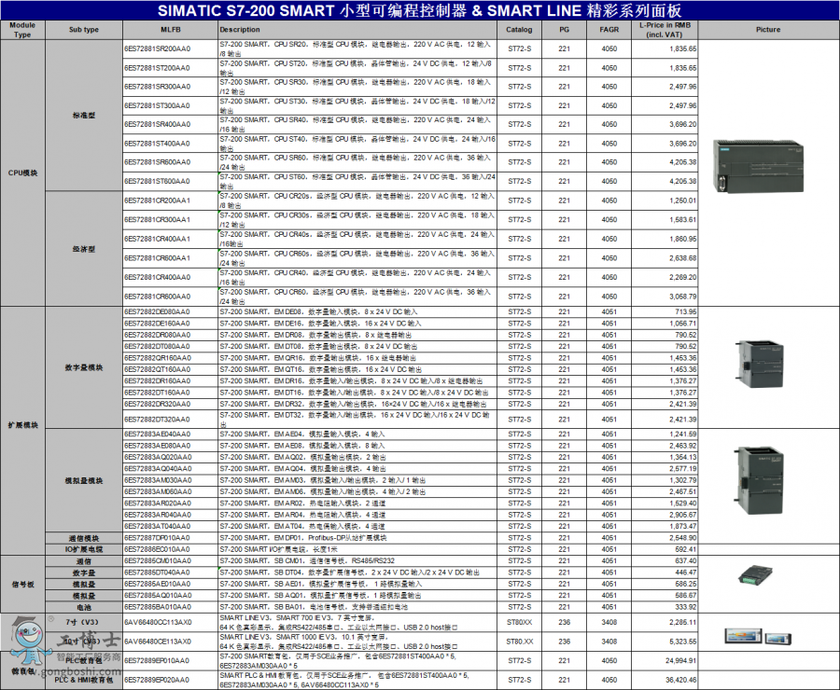The height and width of the screenshot is (690, 840).
Task: Select the 扩展模块 module type cell
Action: (x=23, y=424)
